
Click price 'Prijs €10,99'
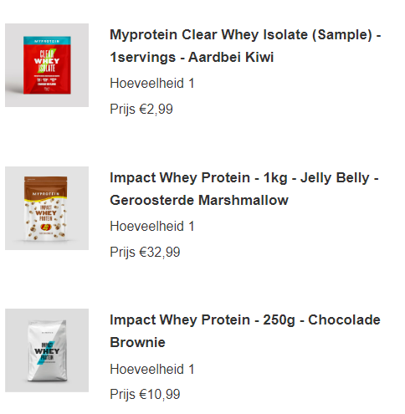coord(145,394)
